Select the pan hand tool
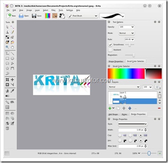The height and width of the screenshot is (163, 168). [x=12, y=47]
